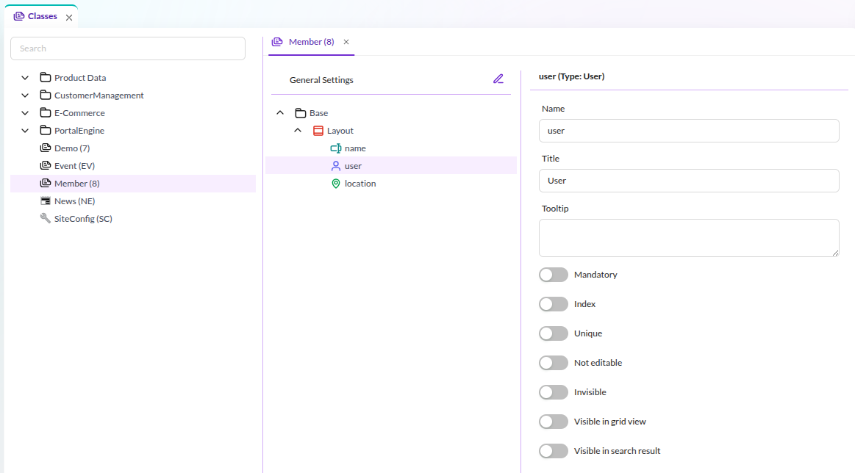Expand the E-Commerce folder chevron

click(25, 113)
